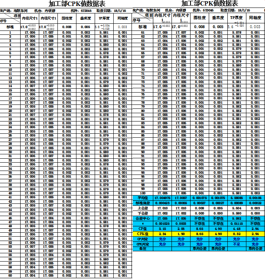Screen dimensions: 265x279
Task: Select the average cell showing 17.0057
Action: (181, 197)
